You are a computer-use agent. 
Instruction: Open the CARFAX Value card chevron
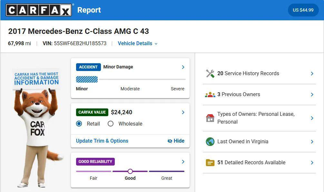[x=183, y=112]
